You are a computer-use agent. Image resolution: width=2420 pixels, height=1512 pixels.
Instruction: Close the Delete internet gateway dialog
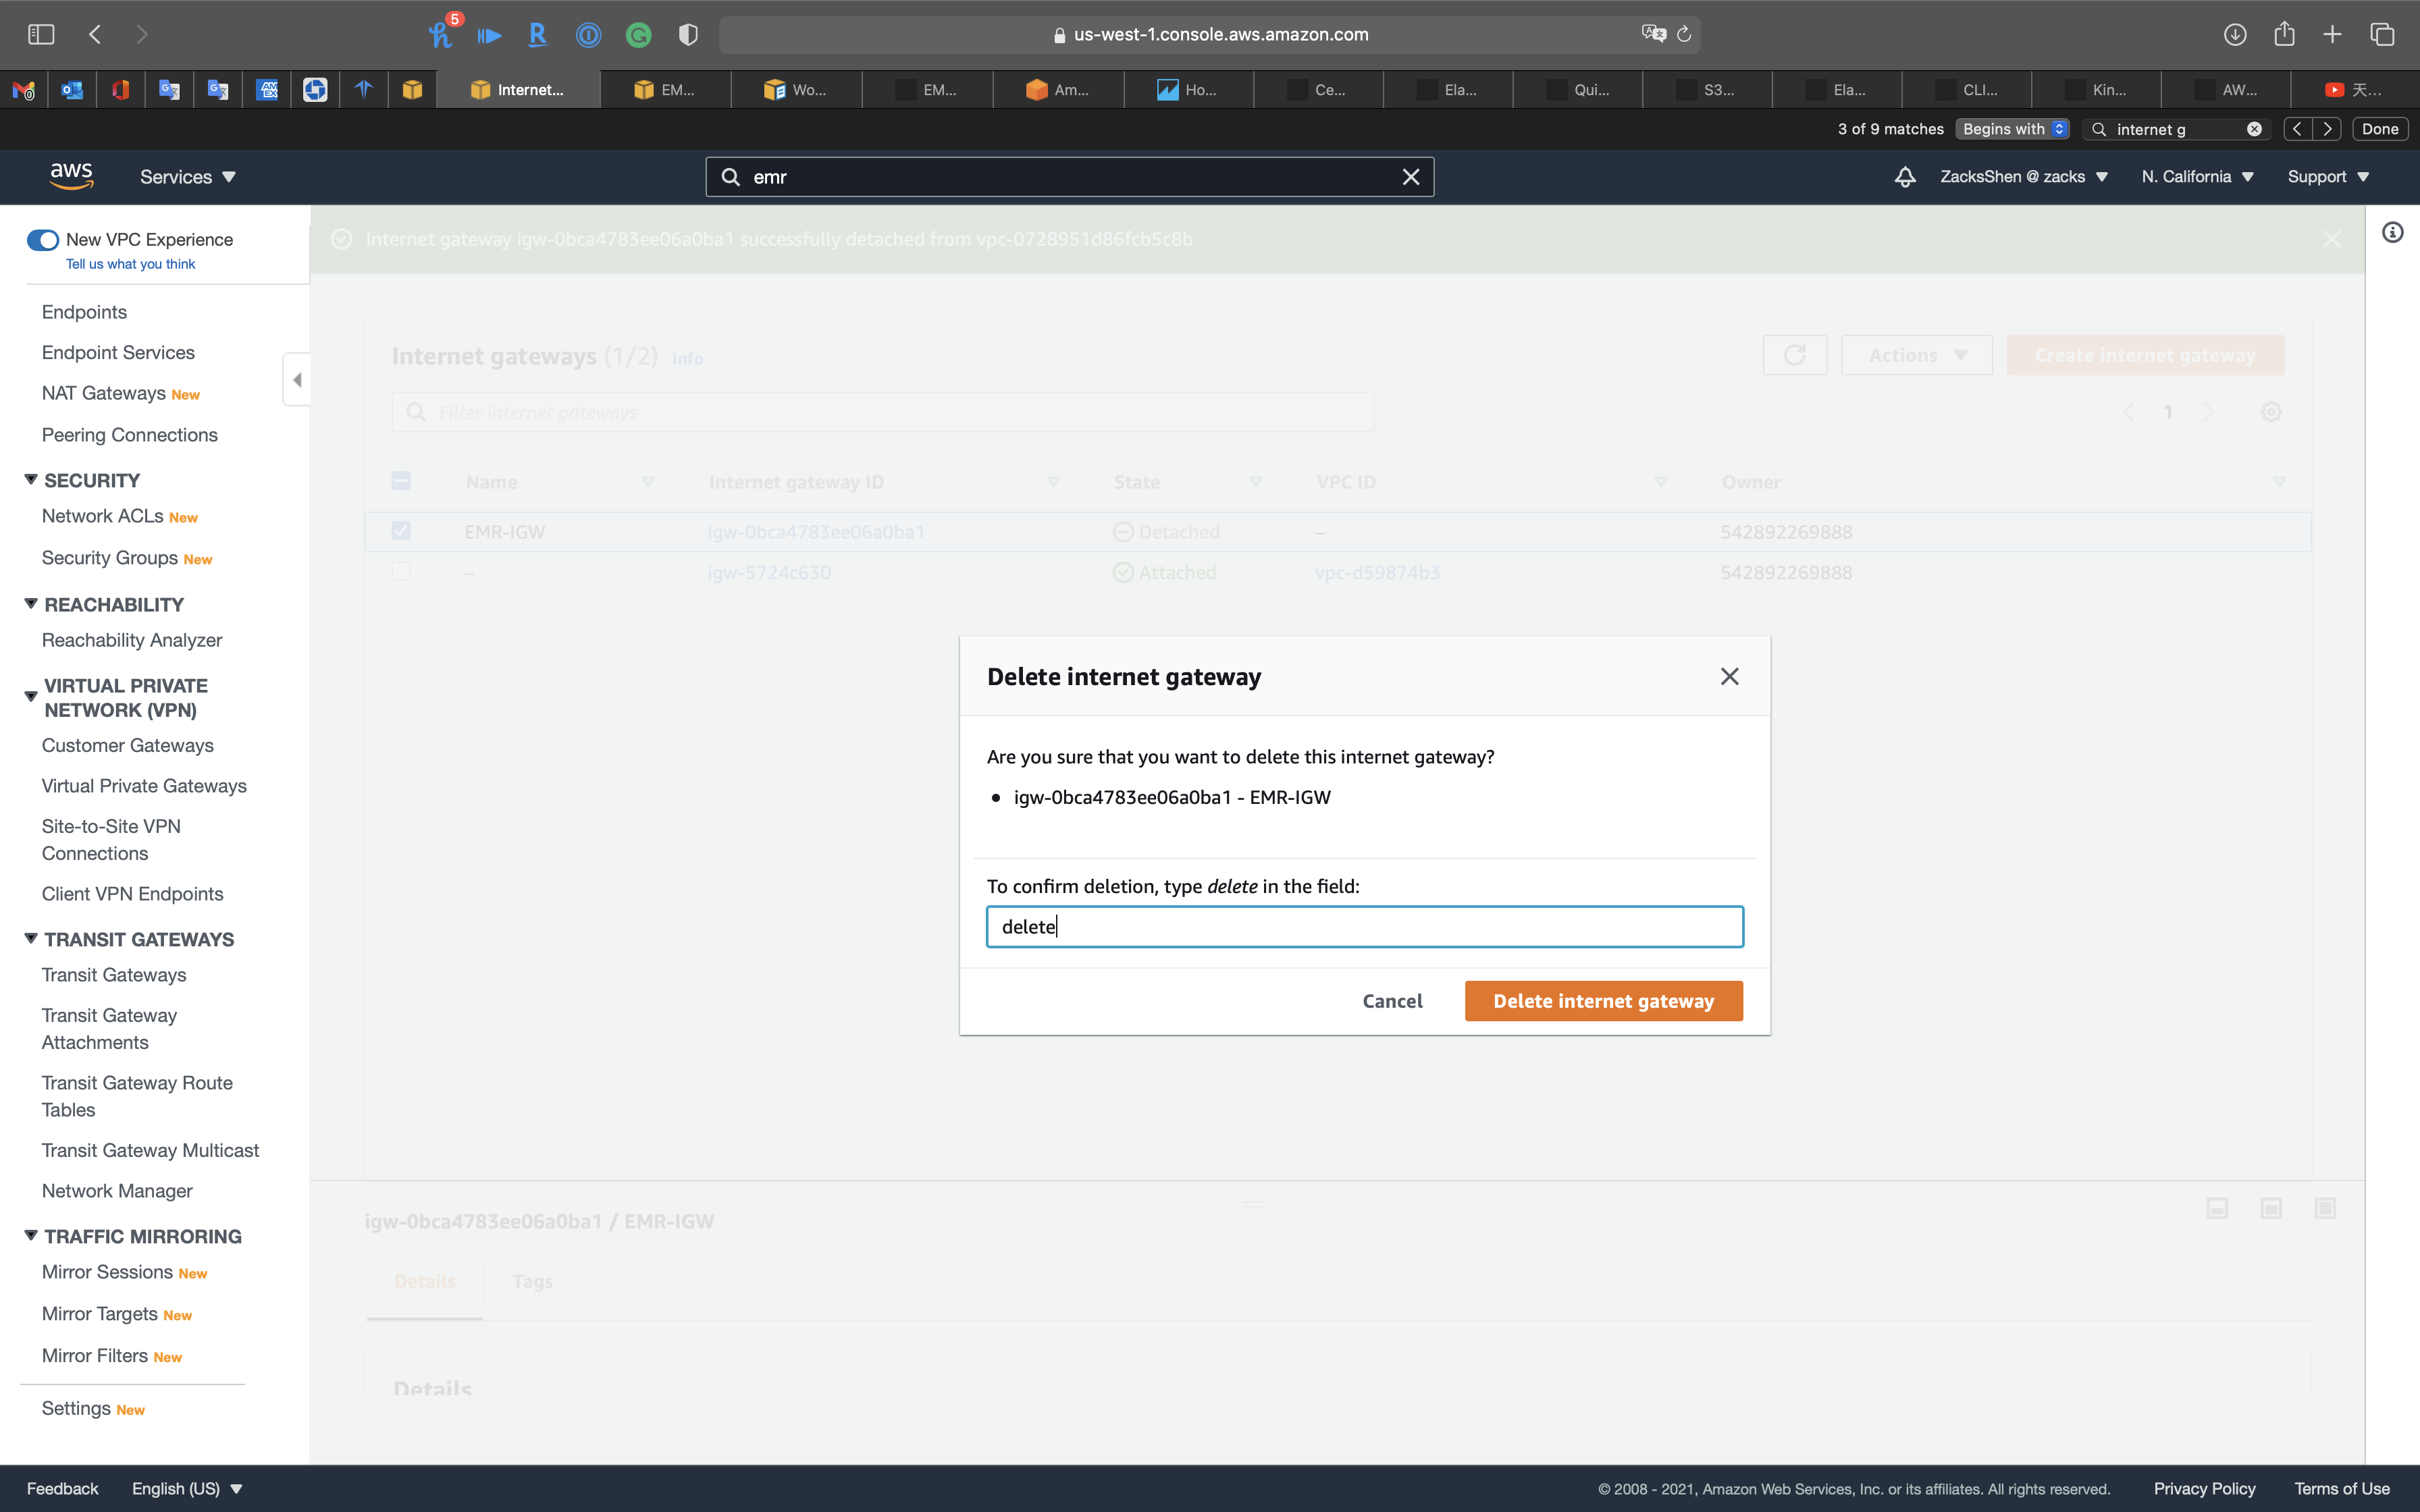tap(1729, 677)
